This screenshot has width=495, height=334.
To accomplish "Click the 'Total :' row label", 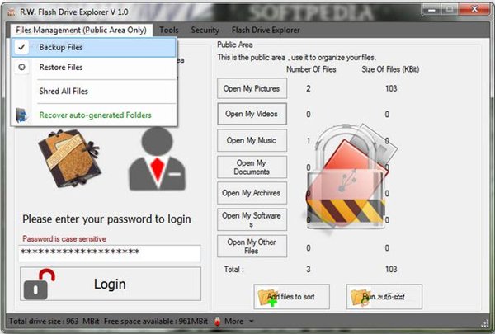I will point(233,270).
